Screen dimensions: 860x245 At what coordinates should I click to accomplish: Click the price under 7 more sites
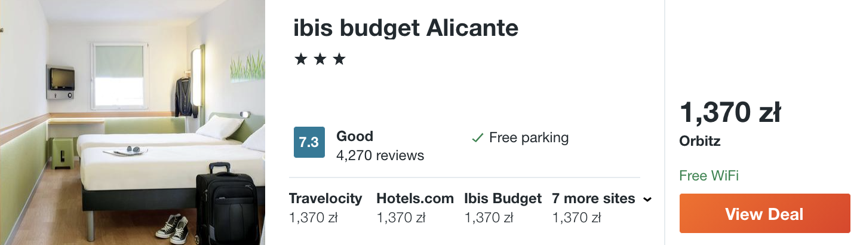coord(576,218)
